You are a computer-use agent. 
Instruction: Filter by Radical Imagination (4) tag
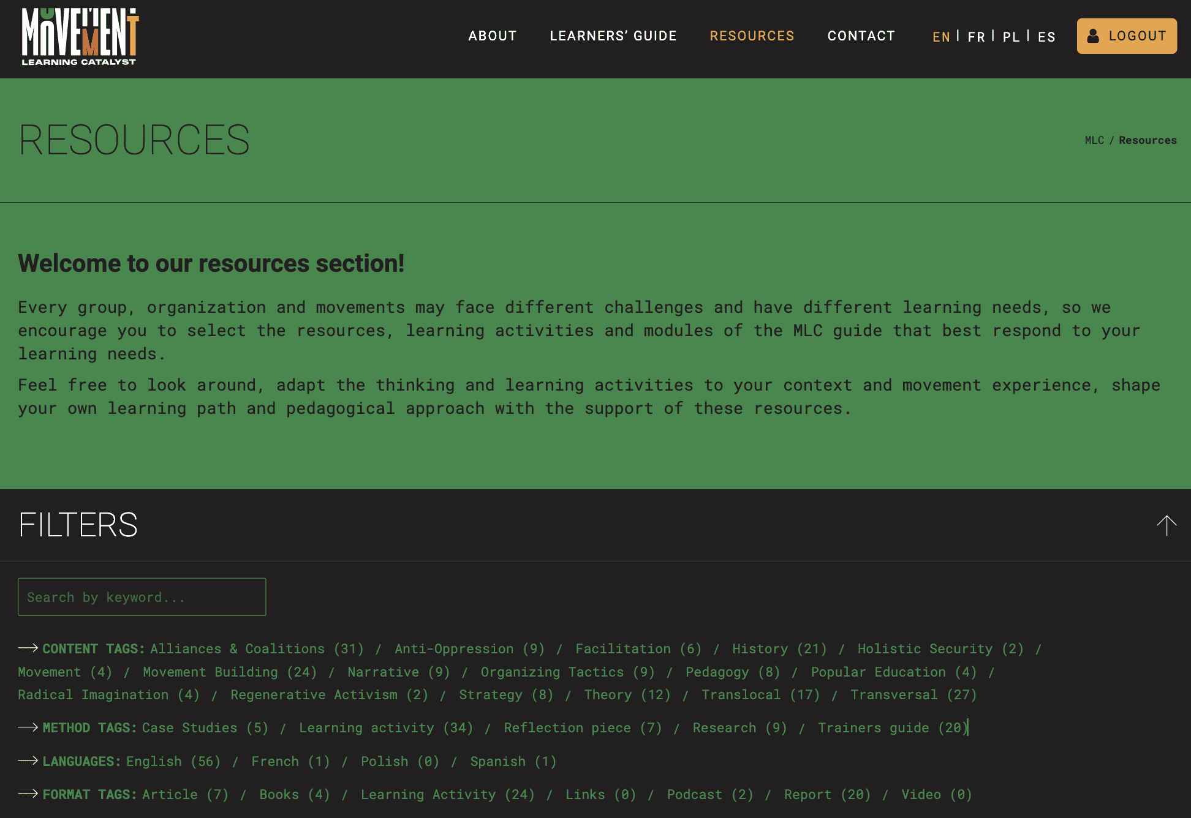pos(108,694)
